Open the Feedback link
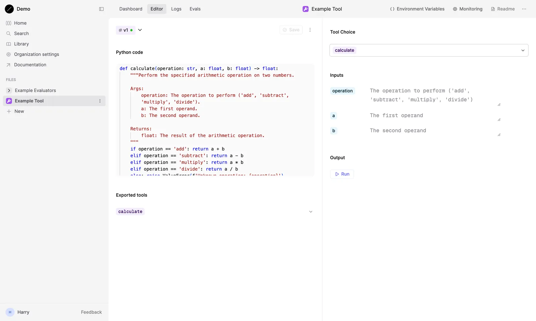 91,312
